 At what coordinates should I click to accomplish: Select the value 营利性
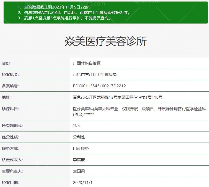(x=79, y=137)
